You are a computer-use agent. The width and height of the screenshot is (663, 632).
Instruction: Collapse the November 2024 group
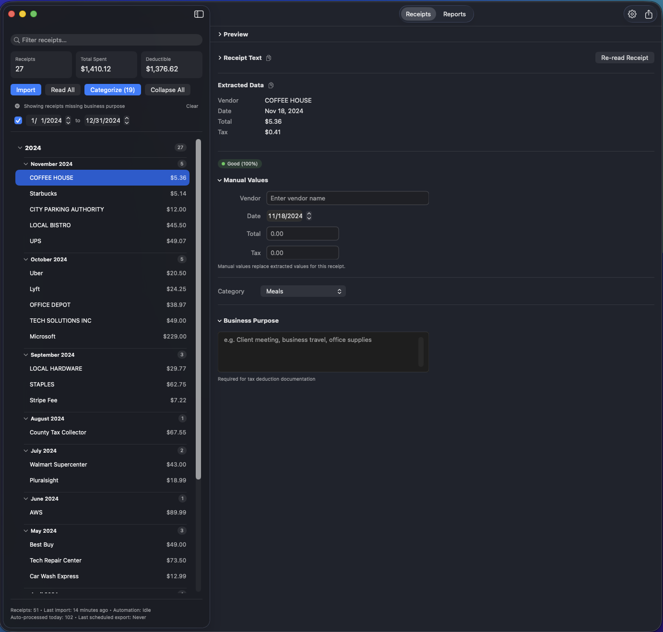coord(26,164)
